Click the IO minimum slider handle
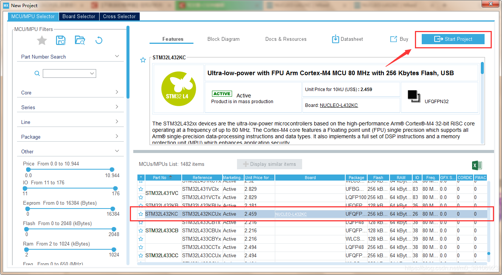 (x=25, y=188)
